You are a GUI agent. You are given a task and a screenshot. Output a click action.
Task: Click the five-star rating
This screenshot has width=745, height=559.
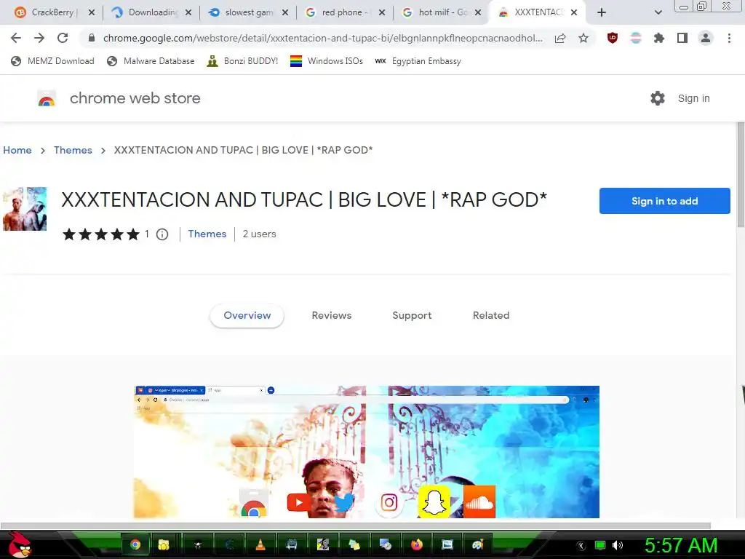(101, 234)
